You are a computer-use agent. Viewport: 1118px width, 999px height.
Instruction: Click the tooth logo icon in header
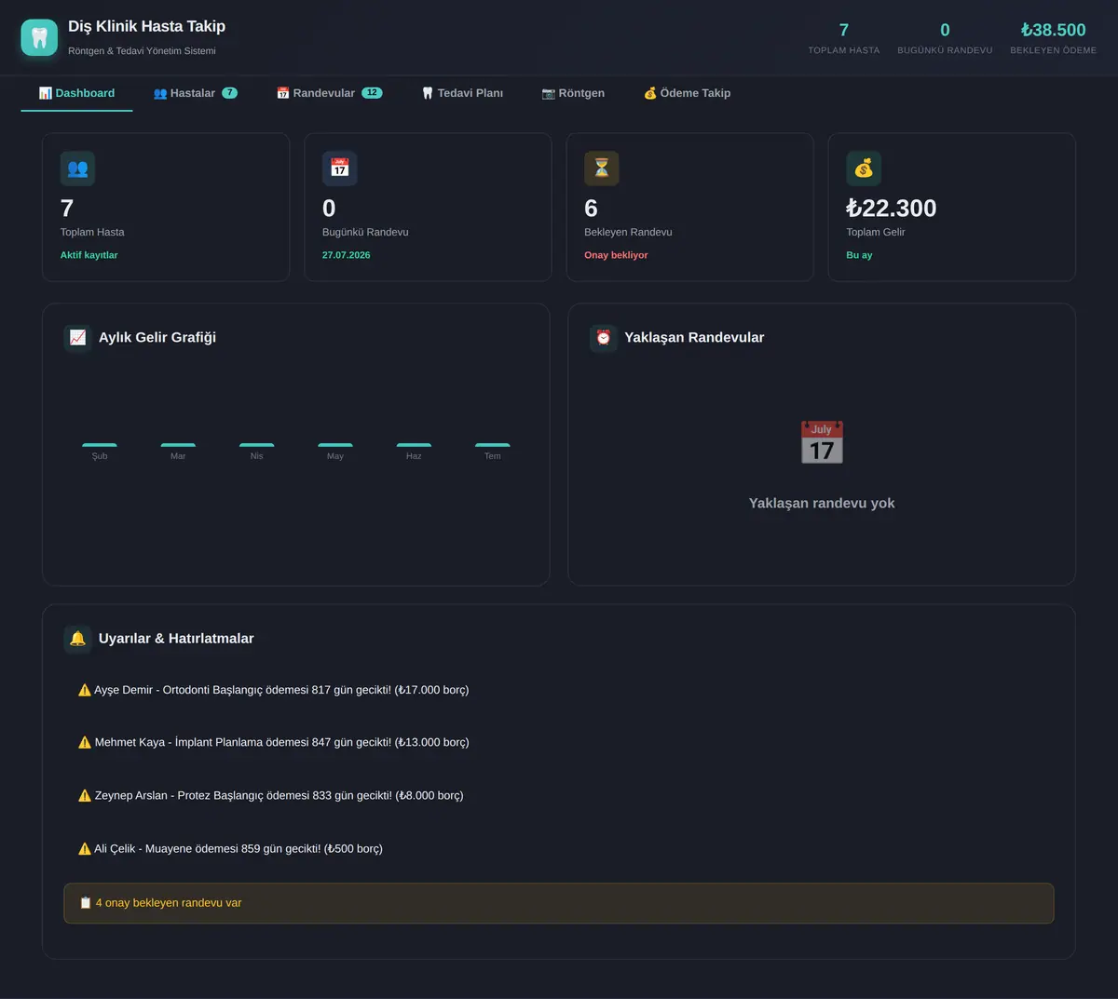(x=39, y=37)
